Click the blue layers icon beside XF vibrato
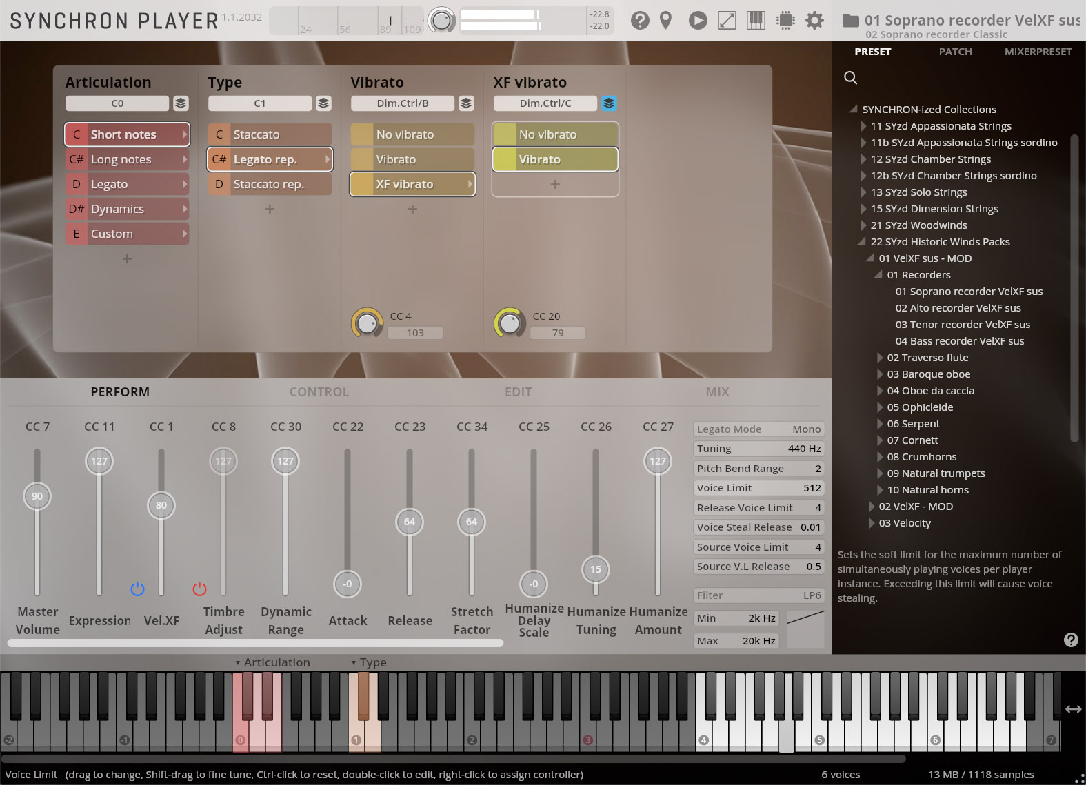Image resolution: width=1086 pixels, height=785 pixels. pos(609,103)
